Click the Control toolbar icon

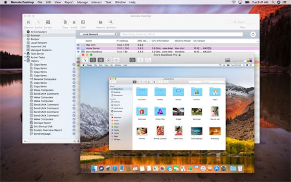[x=38, y=22]
